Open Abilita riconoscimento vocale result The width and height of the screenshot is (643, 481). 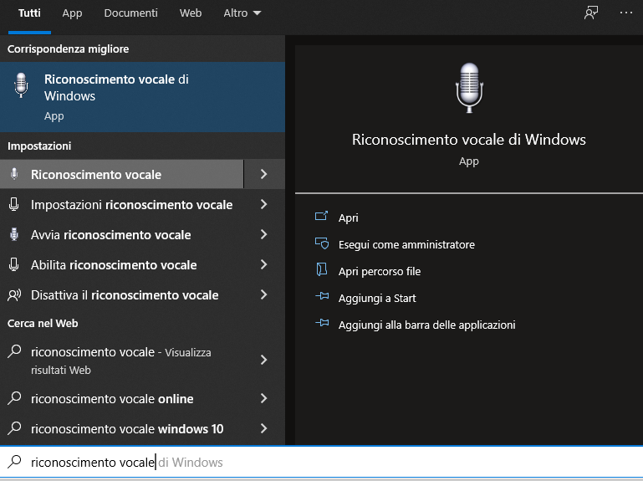pos(122,264)
